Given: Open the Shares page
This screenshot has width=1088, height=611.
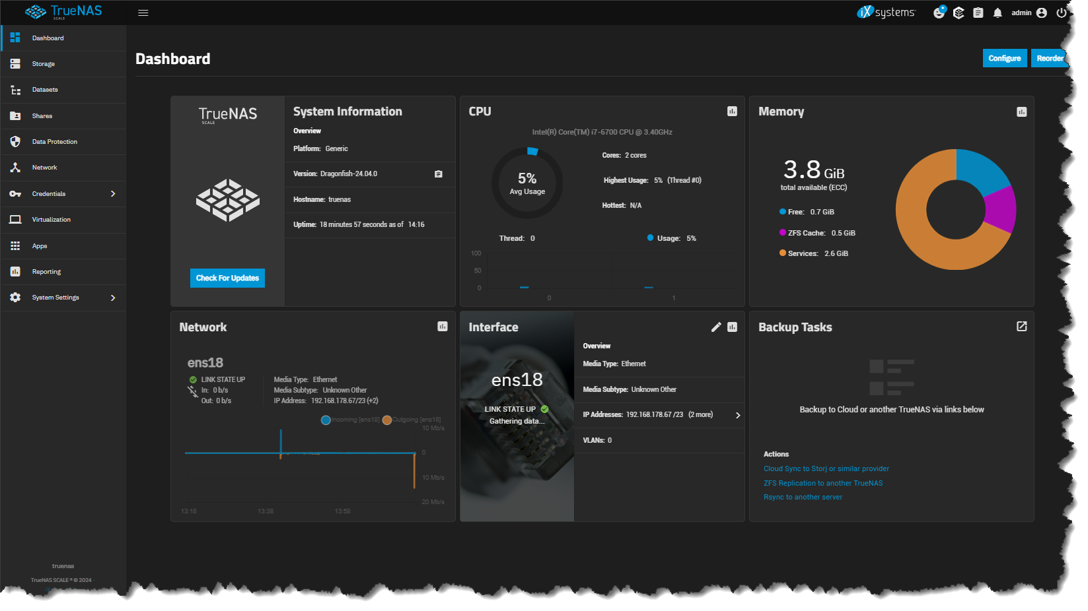Looking at the screenshot, I should point(63,116).
